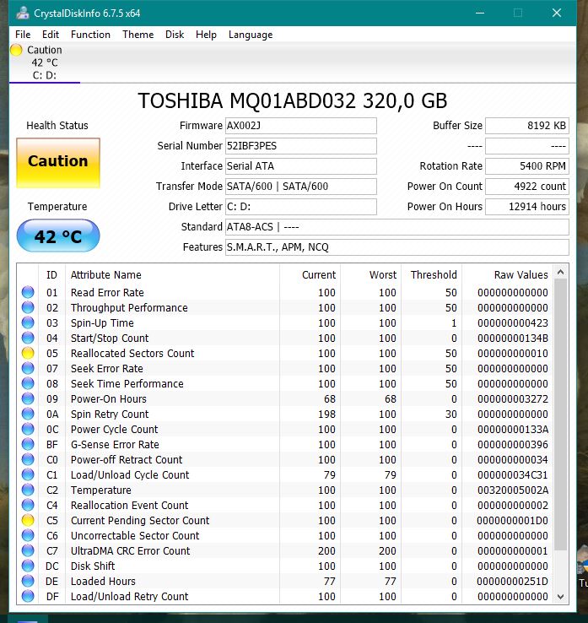The width and height of the screenshot is (588, 623).
Task: Click the status orb for G-Sense Error Rate
Action: pos(28,444)
